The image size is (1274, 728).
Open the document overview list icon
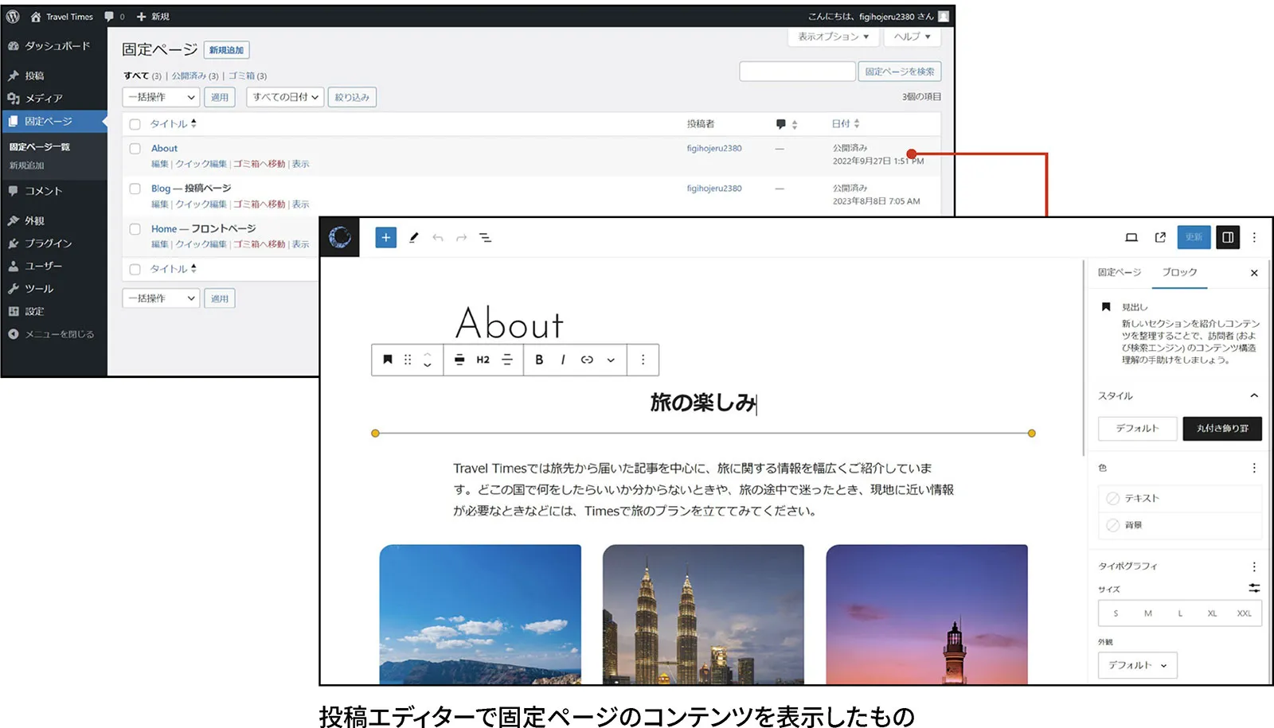click(485, 237)
